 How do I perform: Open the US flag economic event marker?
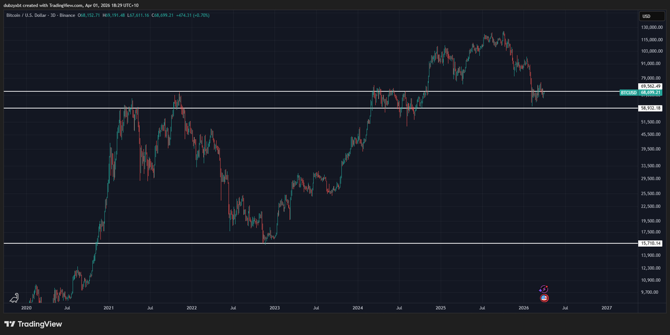click(x=544, y=298)
